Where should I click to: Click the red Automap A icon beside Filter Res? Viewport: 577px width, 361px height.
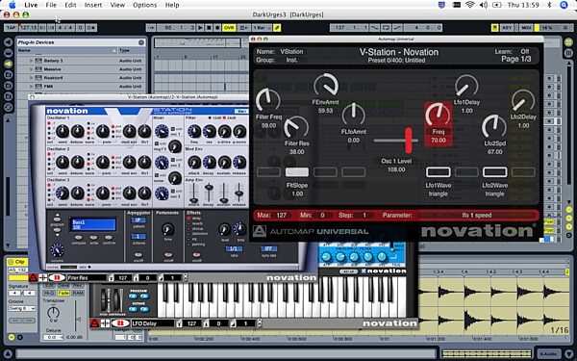34,278
